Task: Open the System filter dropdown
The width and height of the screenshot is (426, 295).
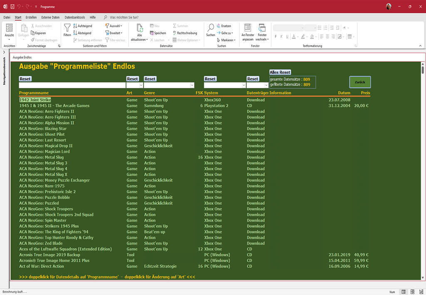Action: coord(243,85)
